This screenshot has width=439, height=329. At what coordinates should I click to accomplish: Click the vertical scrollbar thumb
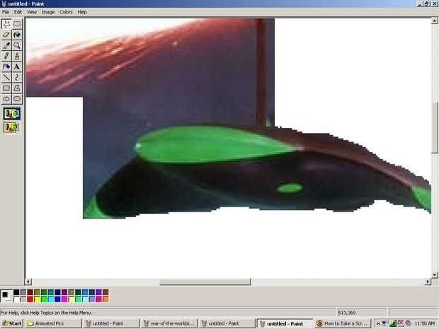[435, 127]
